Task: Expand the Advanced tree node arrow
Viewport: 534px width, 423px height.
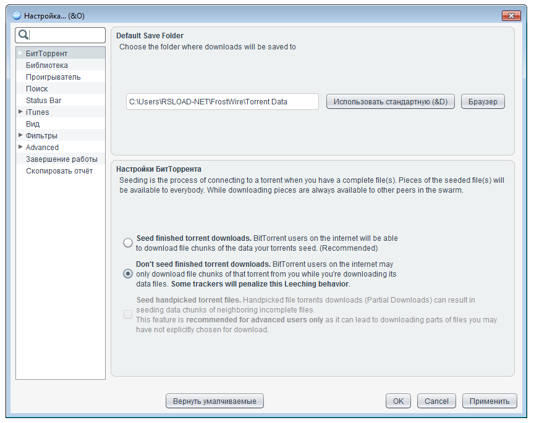Action: [x=20, y=147]
